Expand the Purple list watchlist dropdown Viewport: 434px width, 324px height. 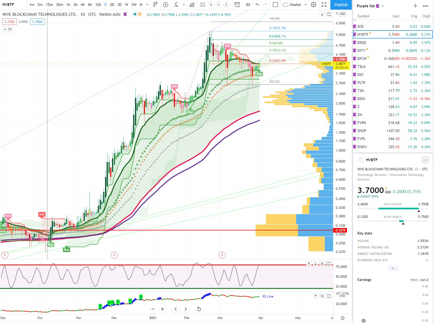383,6
